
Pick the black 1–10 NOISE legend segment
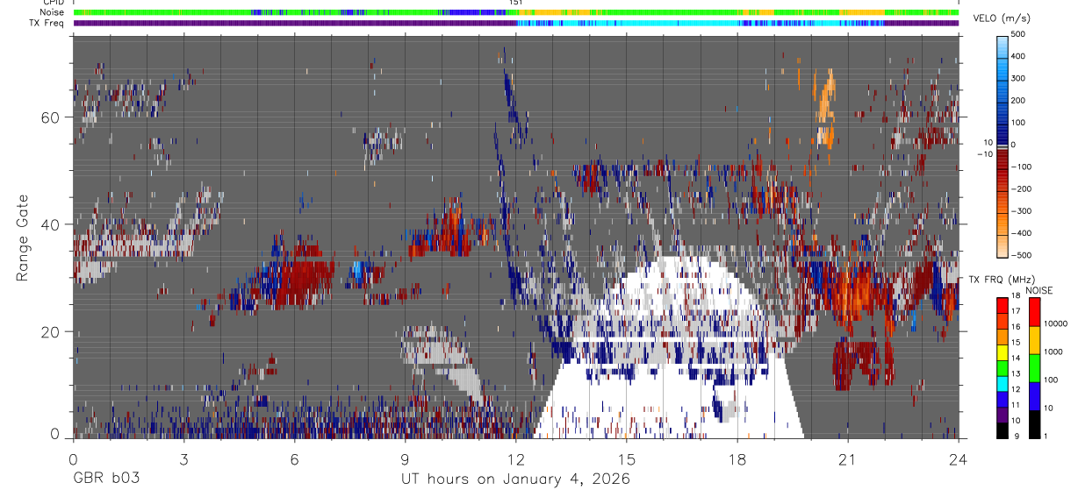click(x=1033, y=424)
